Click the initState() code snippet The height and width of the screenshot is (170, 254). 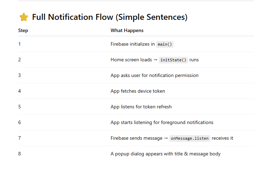point(174,60)
